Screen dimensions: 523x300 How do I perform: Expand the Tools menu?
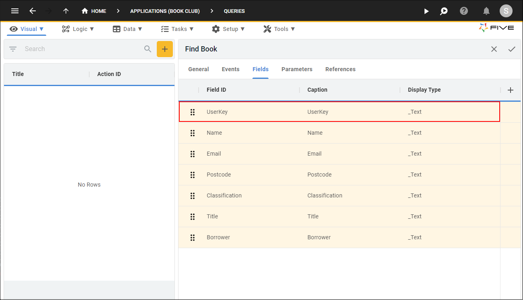(279, 29)
